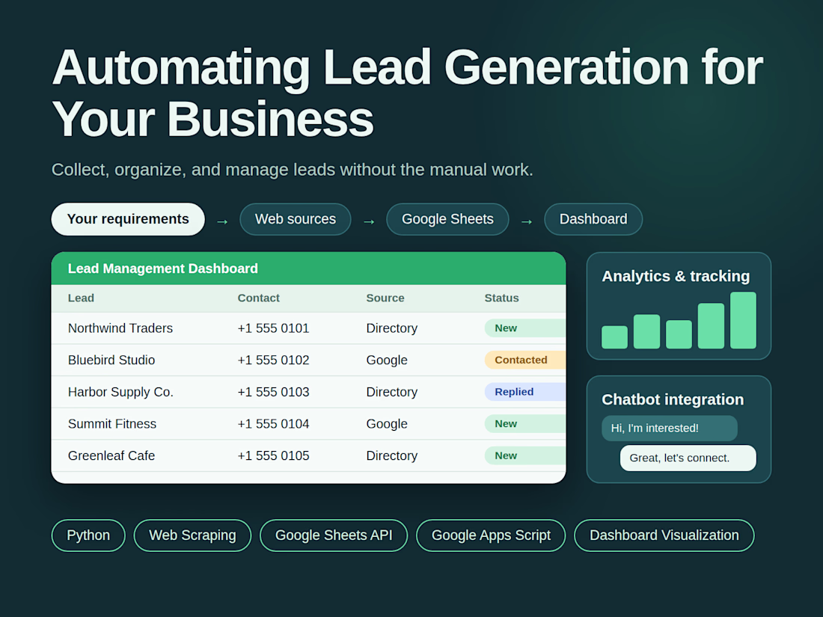
Task: Select "Google" source in Summit Fitness row
Action: pyautogui.click(x=387, y=424)
